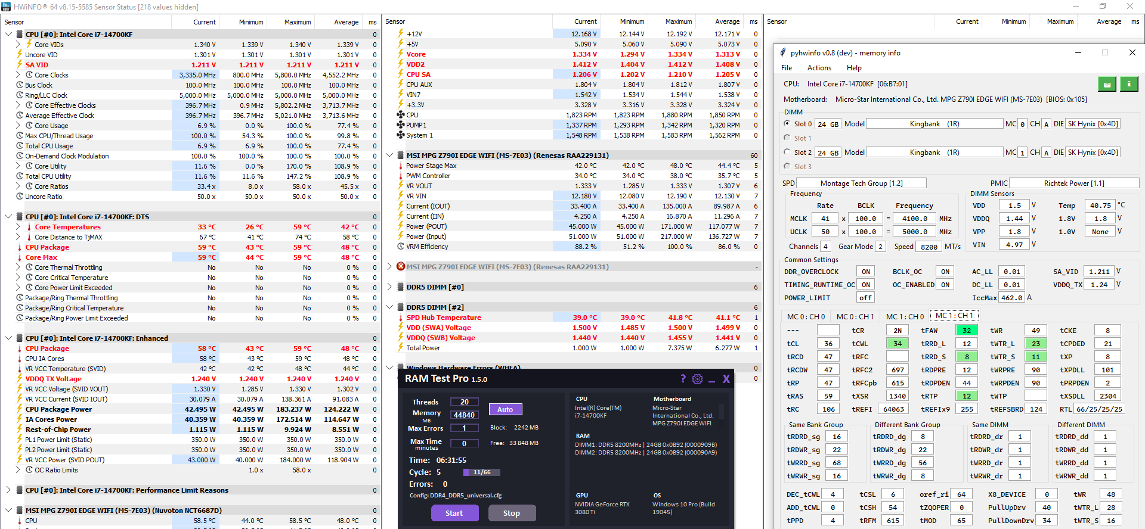Open the Help menu in pyhwinfo

point(854,68)
